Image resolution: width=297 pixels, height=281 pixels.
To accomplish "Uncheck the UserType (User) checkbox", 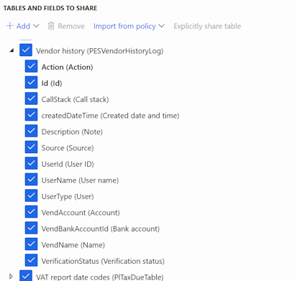I will (31, 195).
